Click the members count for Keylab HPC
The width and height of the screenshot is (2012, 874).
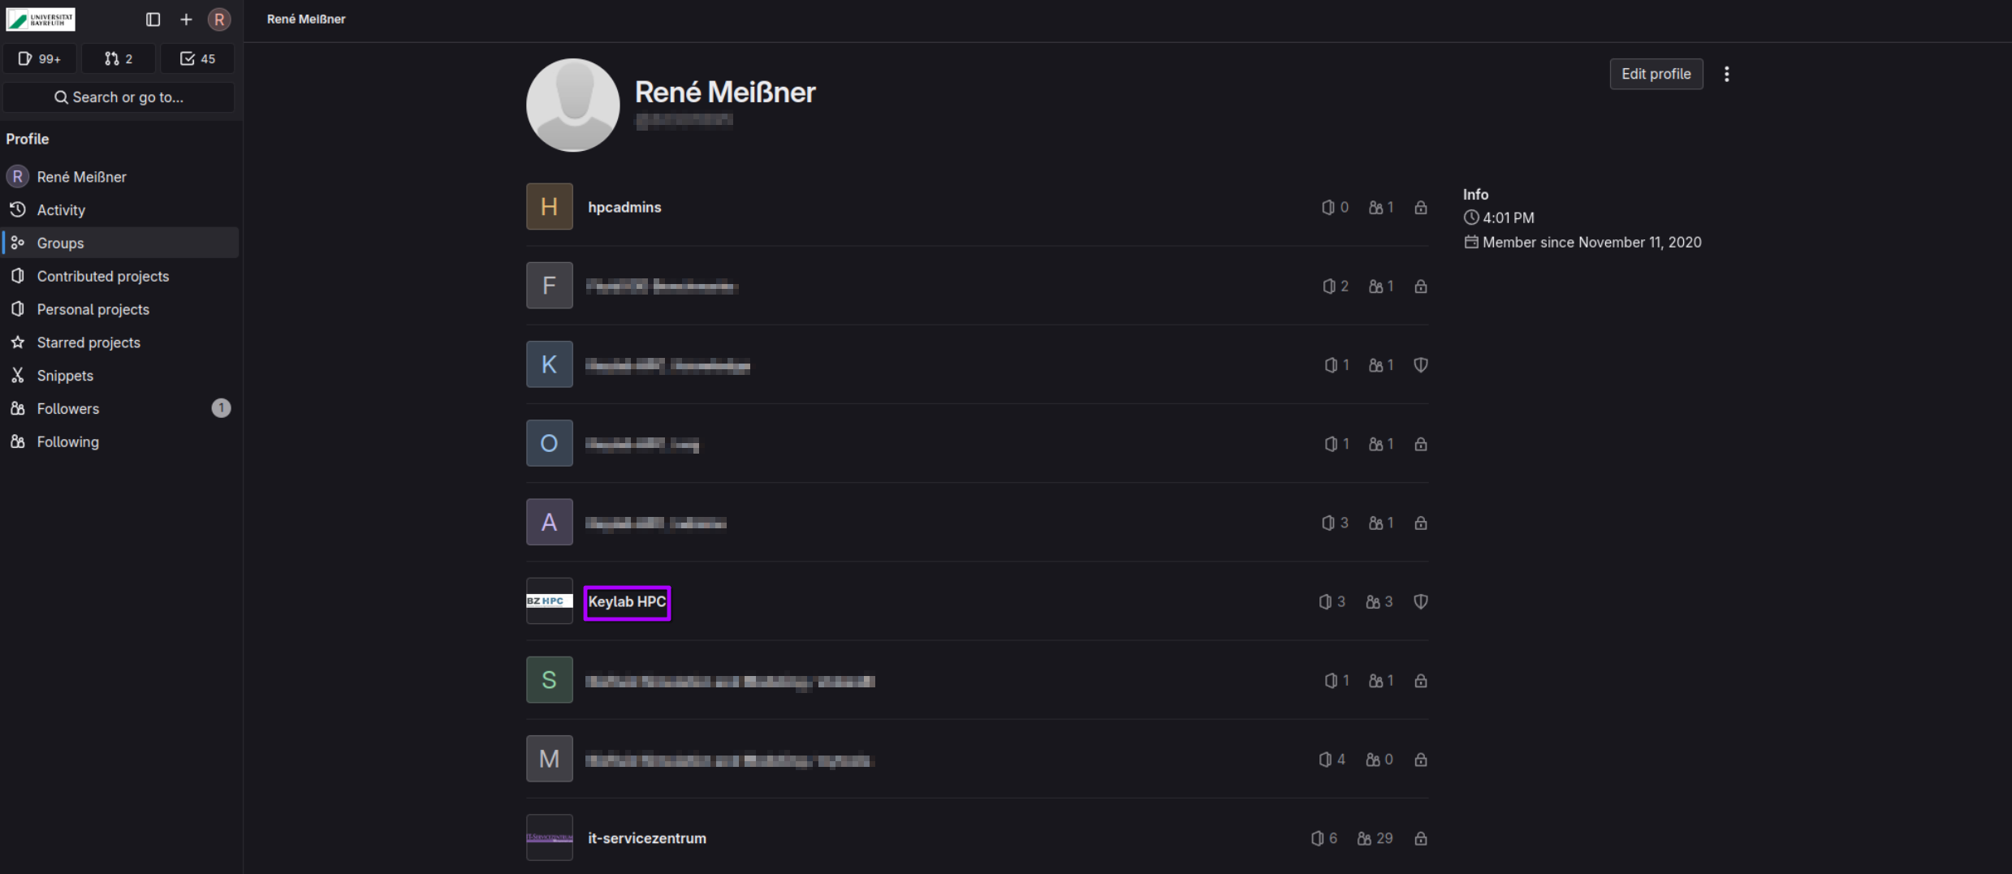click(x=1379, y=601)
